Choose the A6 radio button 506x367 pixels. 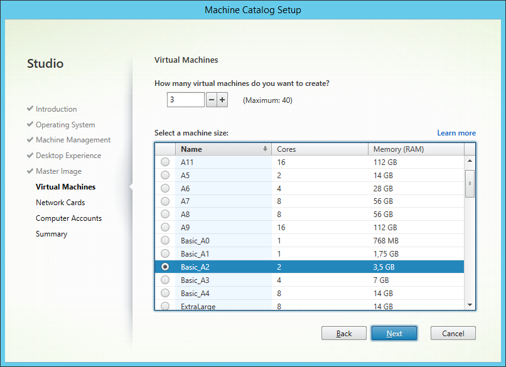tap(165, 188)
